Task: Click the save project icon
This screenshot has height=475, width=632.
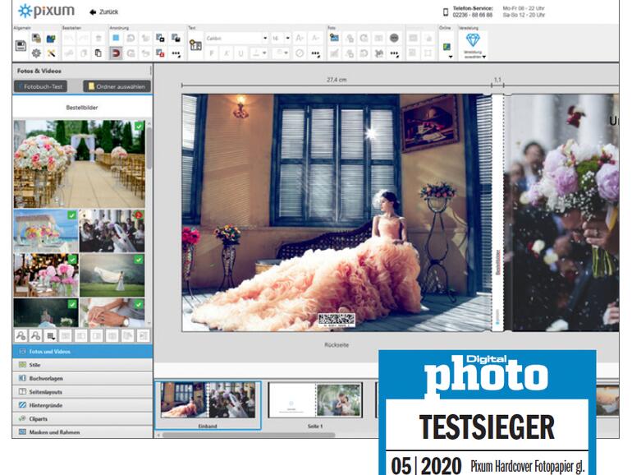Action: click(21, 45)
